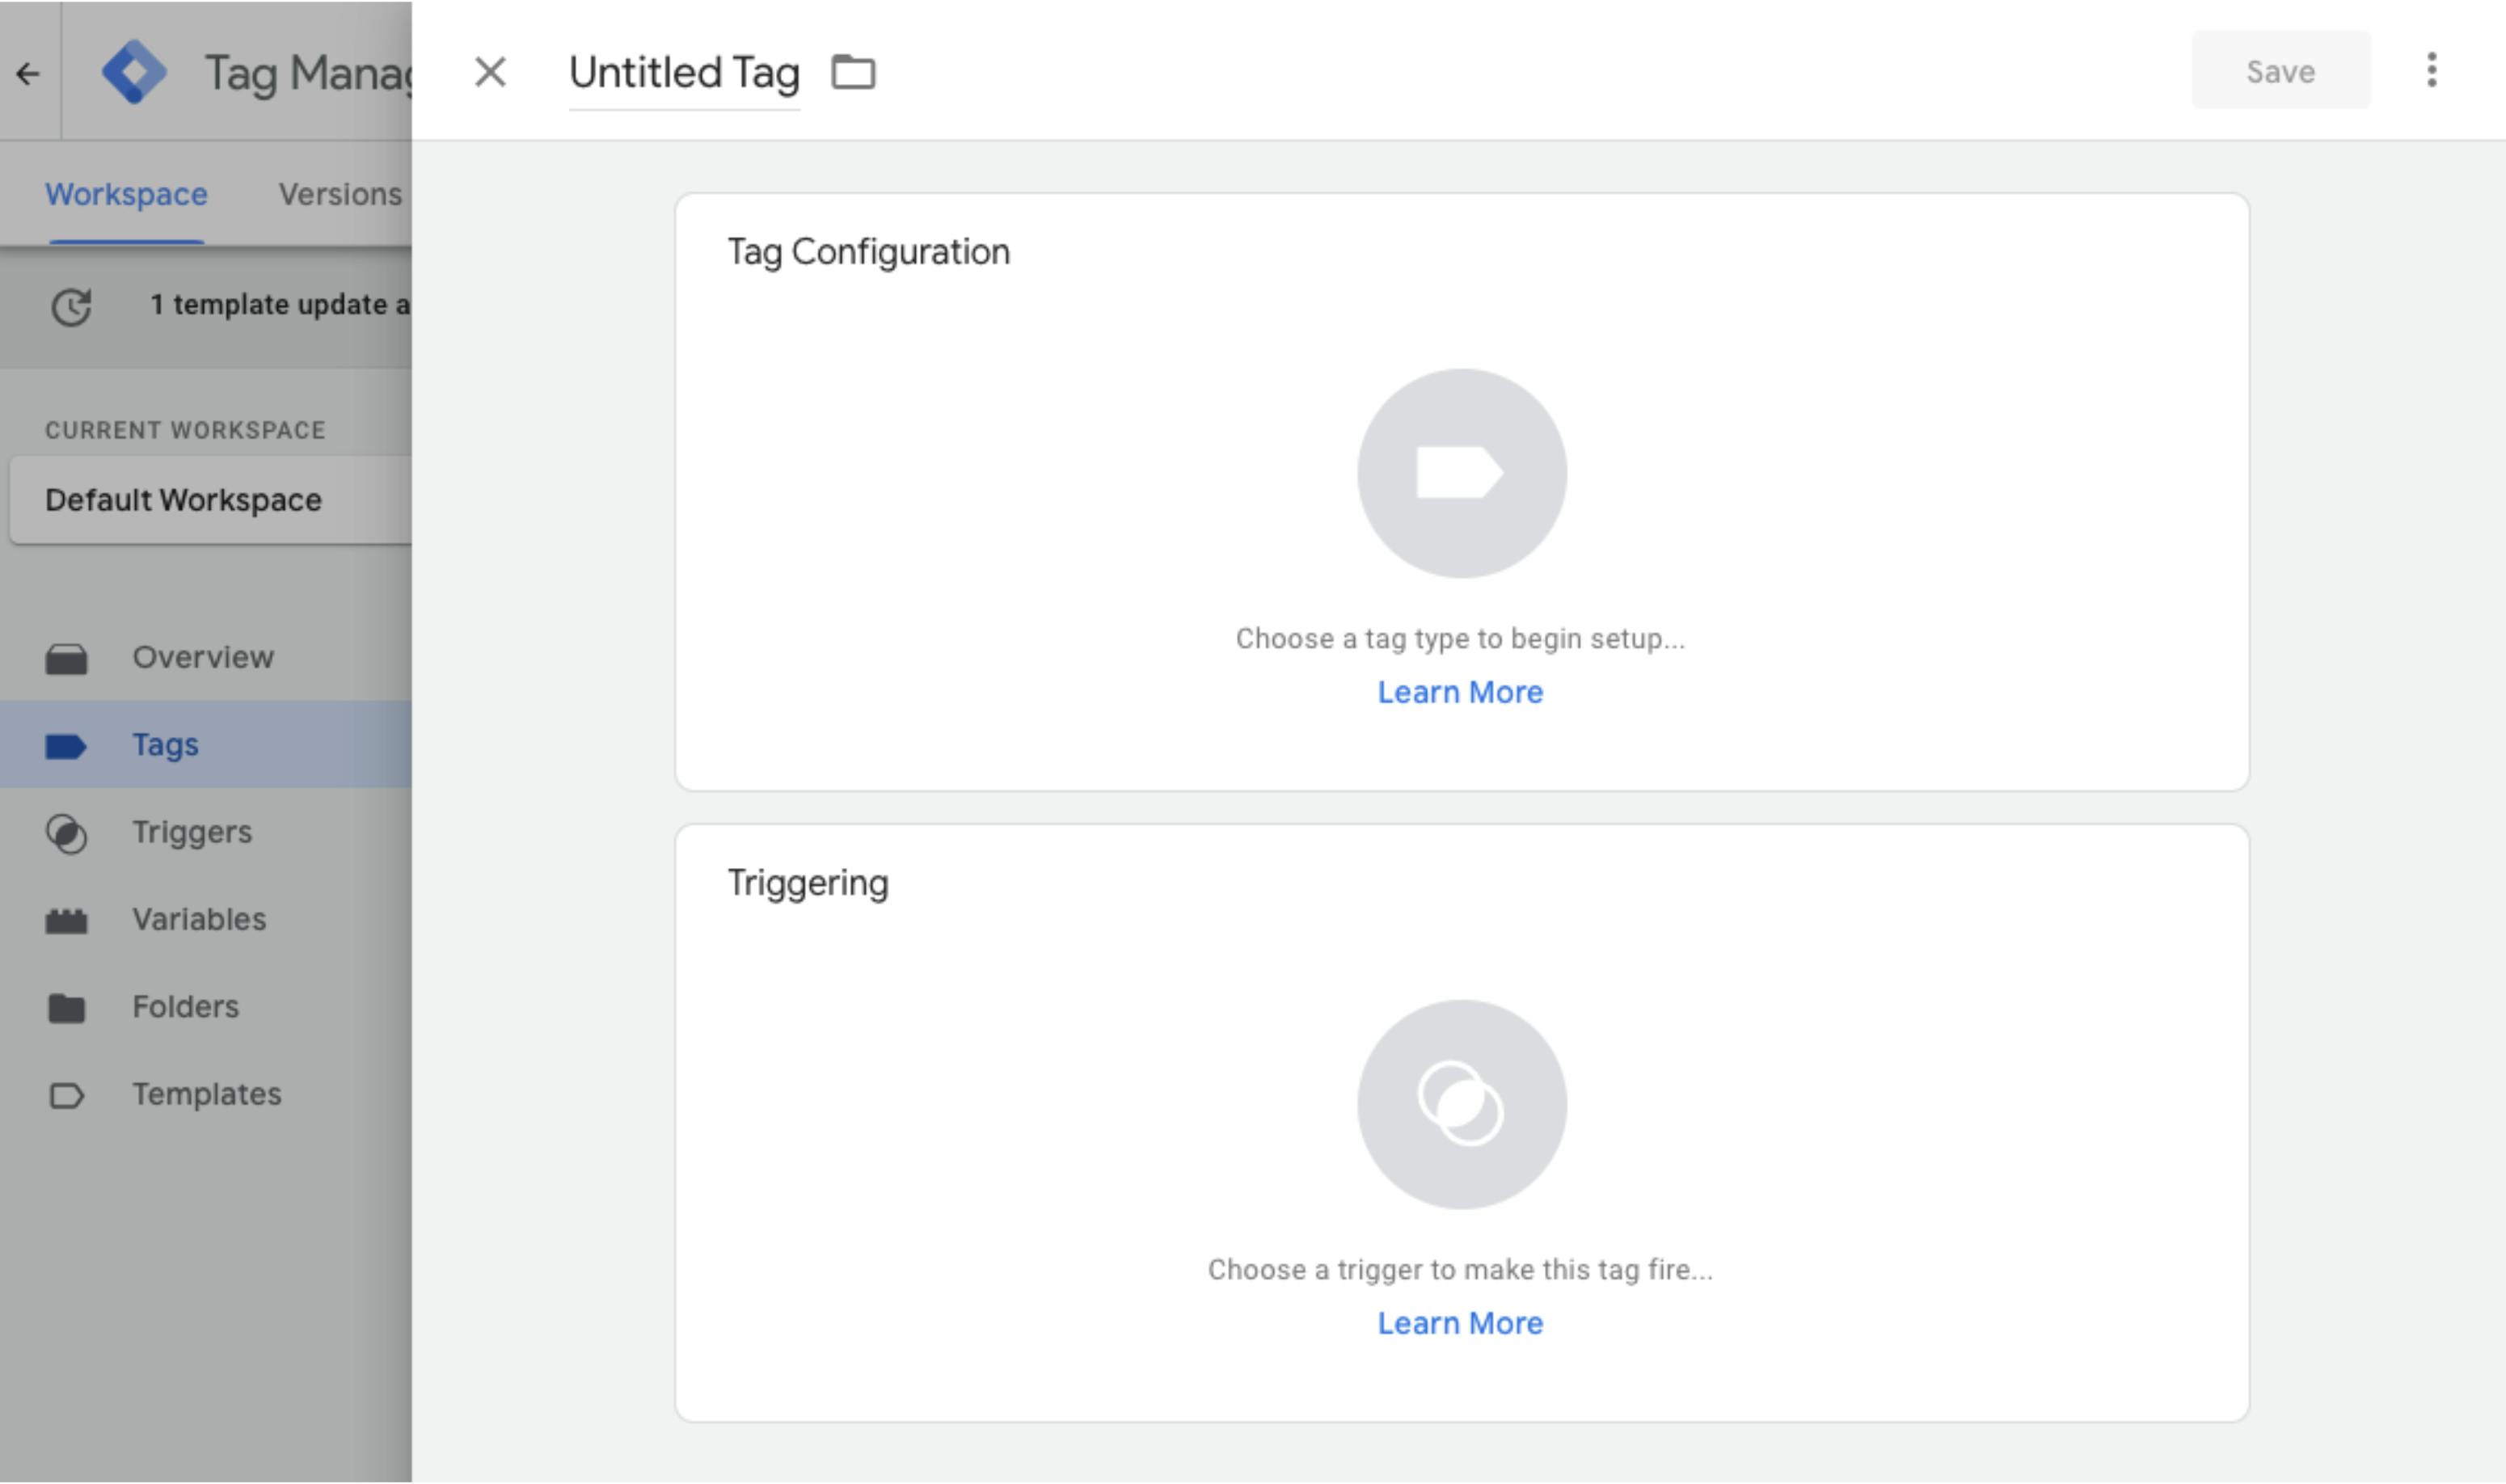Open Templates in the sidebar
Viewport: 2506px width, 1484px height.
[x=205, y=1095]
